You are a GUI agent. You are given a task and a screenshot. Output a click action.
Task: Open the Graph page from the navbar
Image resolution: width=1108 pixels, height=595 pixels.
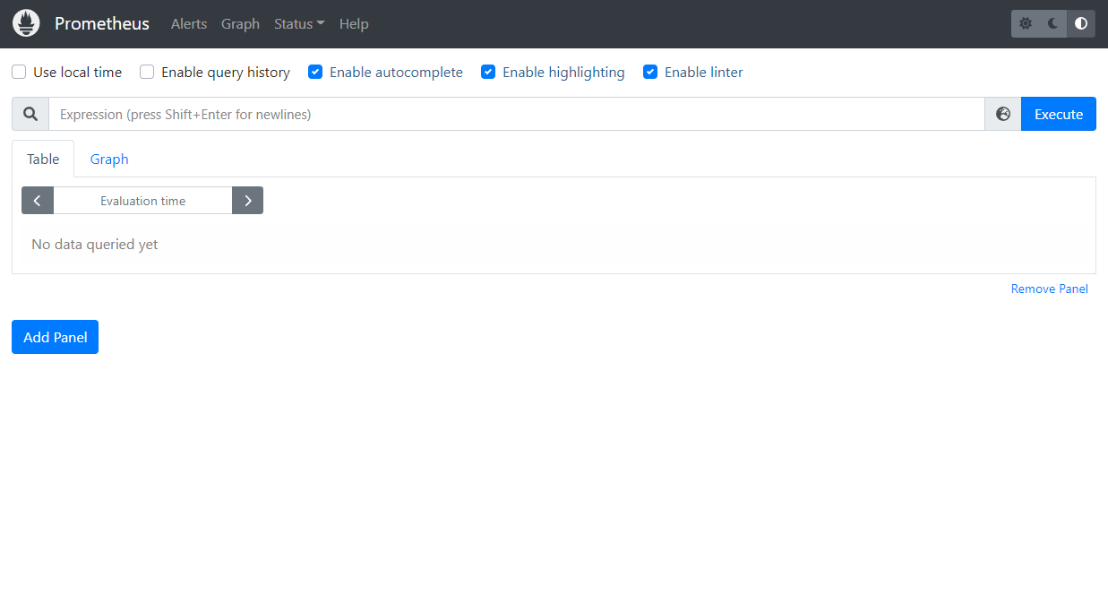[x=240, y=24]
